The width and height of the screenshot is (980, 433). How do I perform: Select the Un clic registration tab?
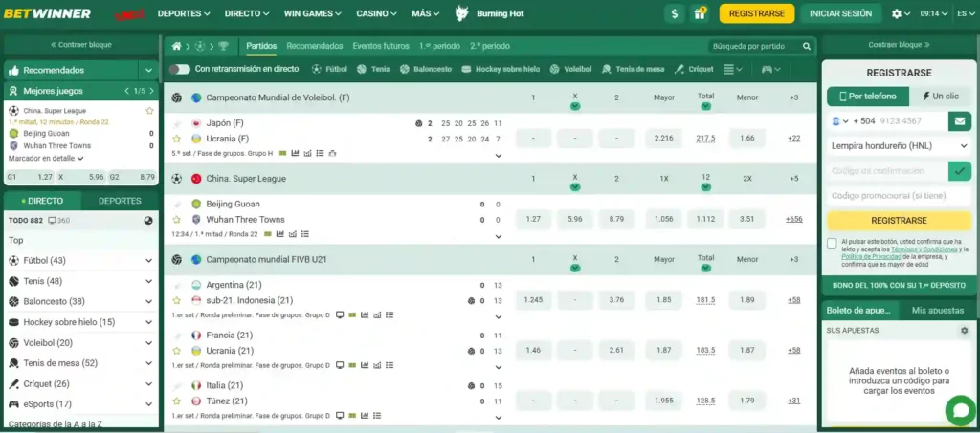pos(942,97)
